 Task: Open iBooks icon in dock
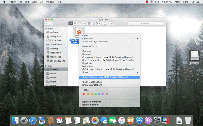click(x=130, y=120)
